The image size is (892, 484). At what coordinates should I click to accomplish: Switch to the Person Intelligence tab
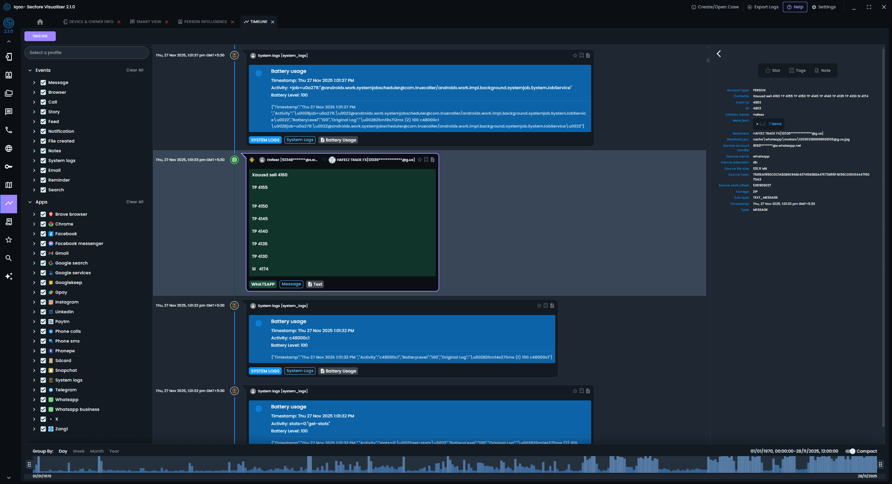205,22
